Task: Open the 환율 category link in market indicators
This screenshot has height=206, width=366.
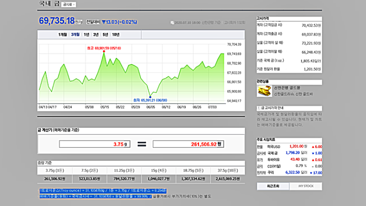Action: point(260,147)
